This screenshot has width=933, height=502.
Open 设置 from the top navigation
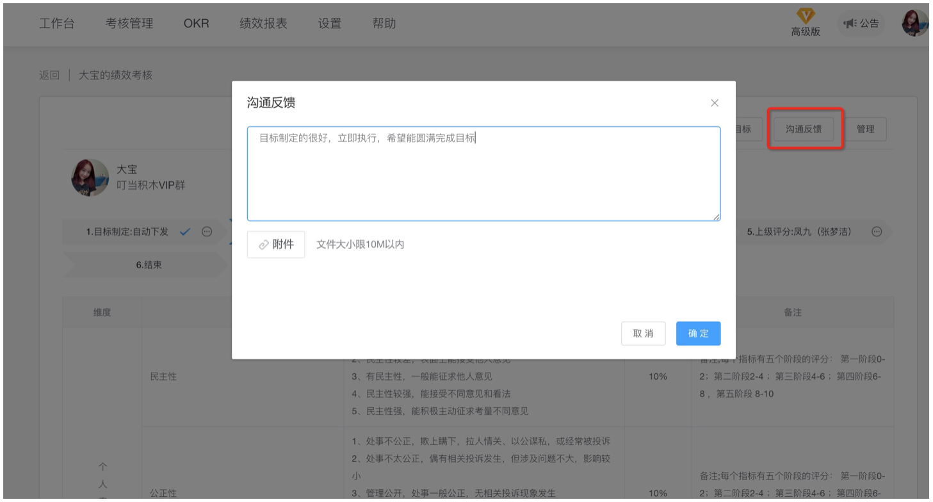[330, 24]
